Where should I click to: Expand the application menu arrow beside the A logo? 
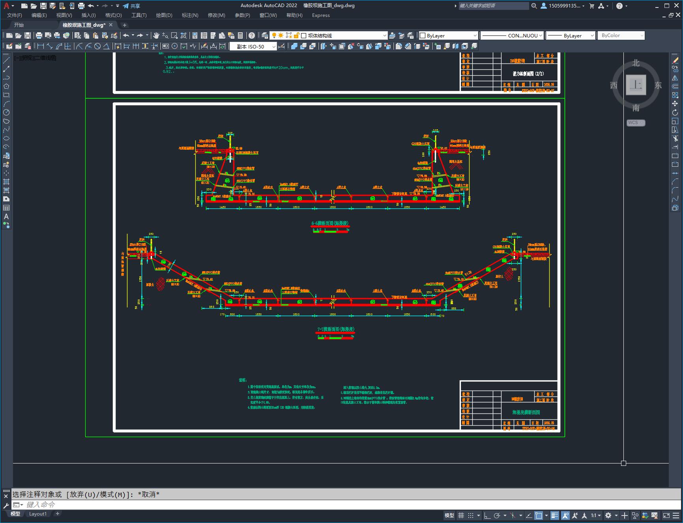pyautogui.click(x=13, y=6)
